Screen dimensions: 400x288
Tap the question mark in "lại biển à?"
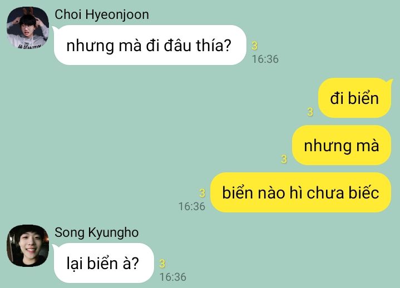[135, 263]
